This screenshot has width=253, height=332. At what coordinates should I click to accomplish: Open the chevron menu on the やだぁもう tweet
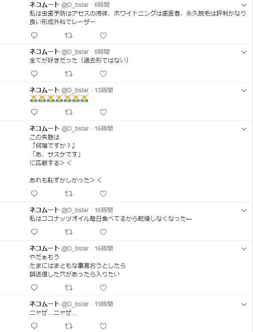pos(244,249)
